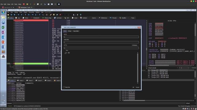Click the VMware power/suspend red icon
The width and height of the screenshot is (197, 110).
pos(24,4)
